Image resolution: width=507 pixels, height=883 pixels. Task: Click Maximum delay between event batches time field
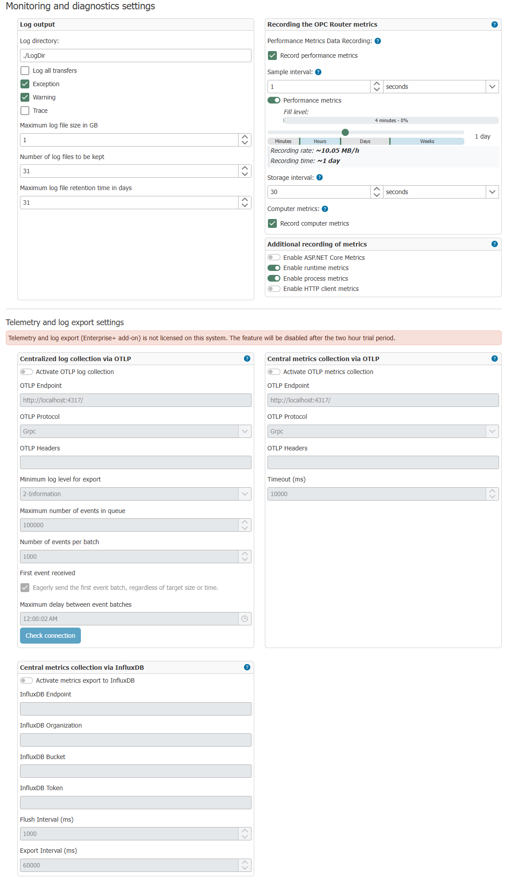(x=129, y=619)
